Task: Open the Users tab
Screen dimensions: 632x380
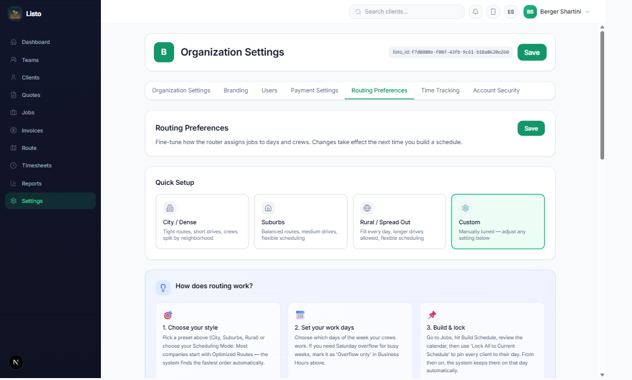Action: (269, 90)
